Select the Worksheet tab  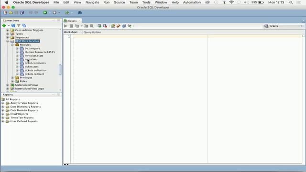[71, 32]
